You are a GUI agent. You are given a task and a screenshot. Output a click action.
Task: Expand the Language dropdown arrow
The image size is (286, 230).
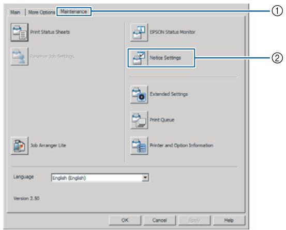(145, 177)
